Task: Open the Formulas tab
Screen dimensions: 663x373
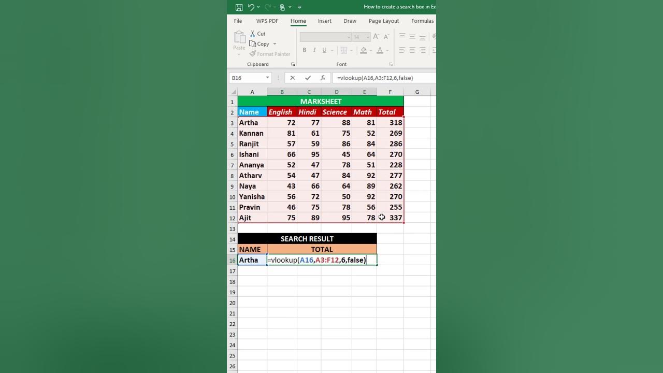Action: point(423,21)
